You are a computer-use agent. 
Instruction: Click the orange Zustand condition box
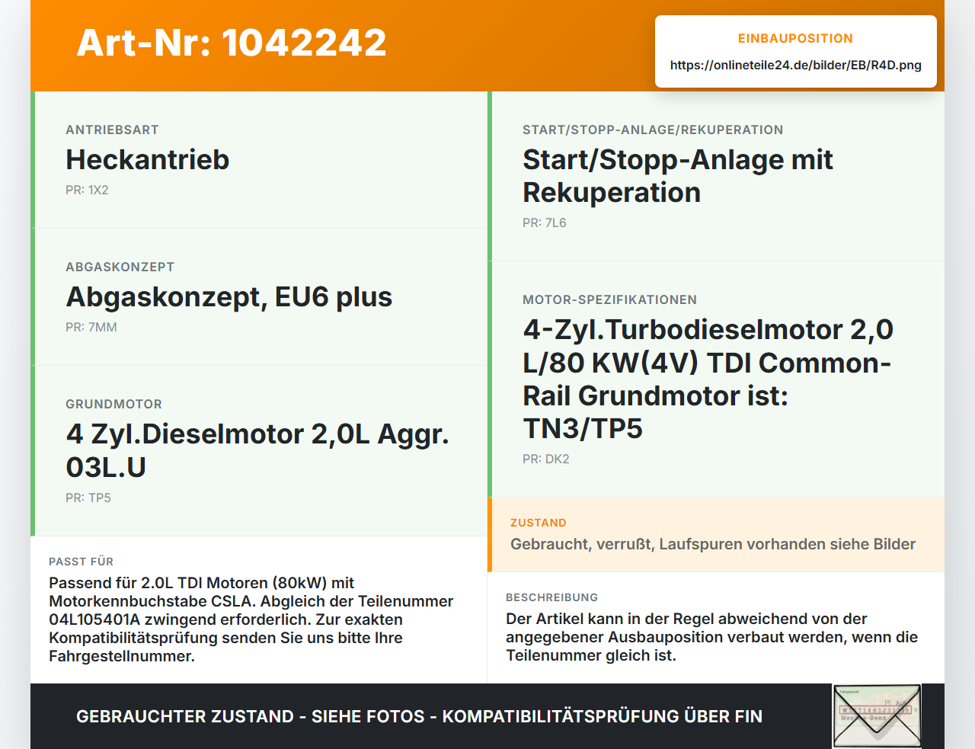716,534
